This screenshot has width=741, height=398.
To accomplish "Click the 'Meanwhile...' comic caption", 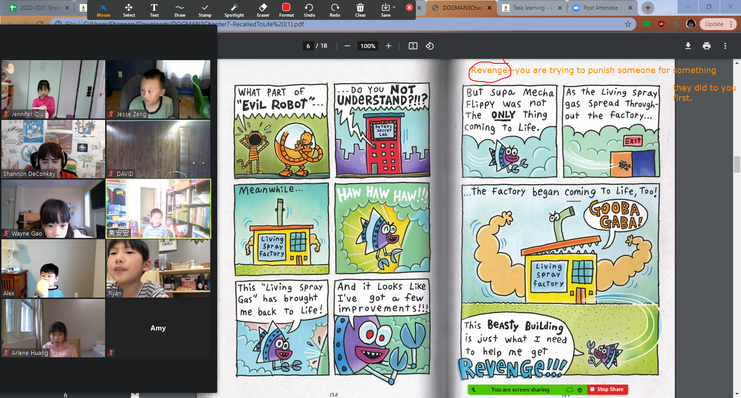I will (x=271, y=190).
